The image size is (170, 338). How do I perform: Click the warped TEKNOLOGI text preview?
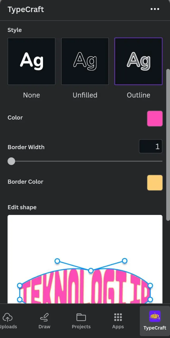pos(85,290)
